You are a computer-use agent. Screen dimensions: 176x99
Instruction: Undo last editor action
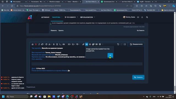pos(118,44)
